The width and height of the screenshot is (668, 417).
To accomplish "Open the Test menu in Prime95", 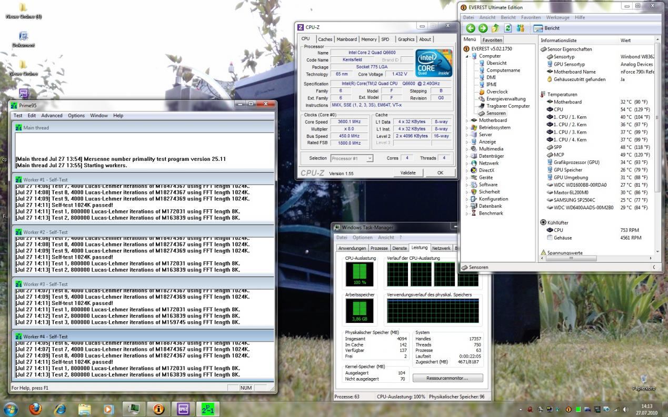I will coord(18,116).
